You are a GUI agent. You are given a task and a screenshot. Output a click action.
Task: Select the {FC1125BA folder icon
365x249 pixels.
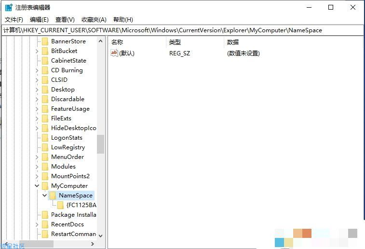61,205
